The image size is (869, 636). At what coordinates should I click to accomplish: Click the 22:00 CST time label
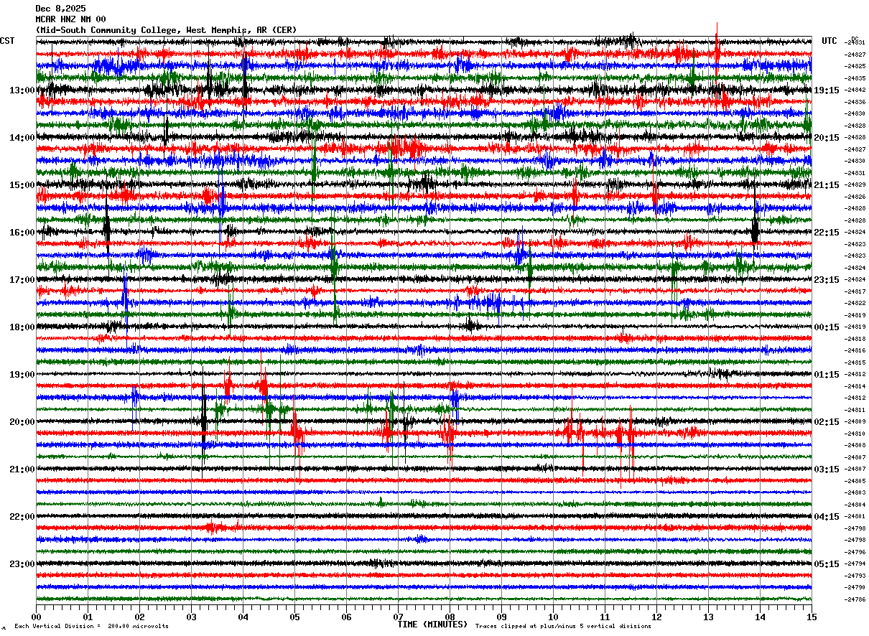(x=22, y=516)
